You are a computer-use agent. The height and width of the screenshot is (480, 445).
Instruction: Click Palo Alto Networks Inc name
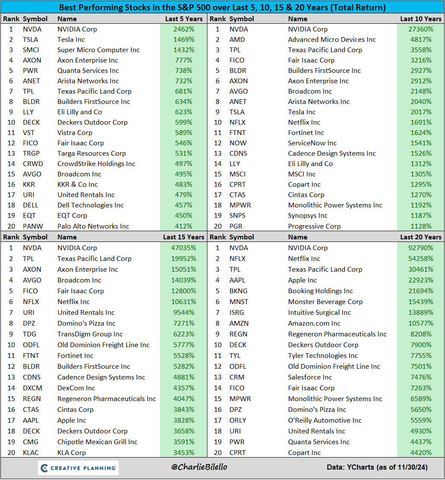(x=93, y=226)
